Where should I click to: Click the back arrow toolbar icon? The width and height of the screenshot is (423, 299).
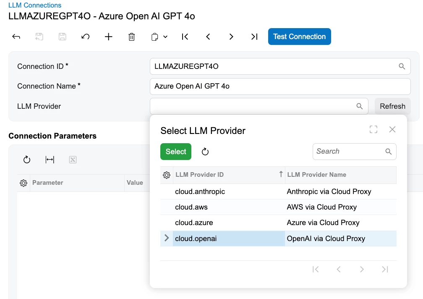[x=16, y=37]
